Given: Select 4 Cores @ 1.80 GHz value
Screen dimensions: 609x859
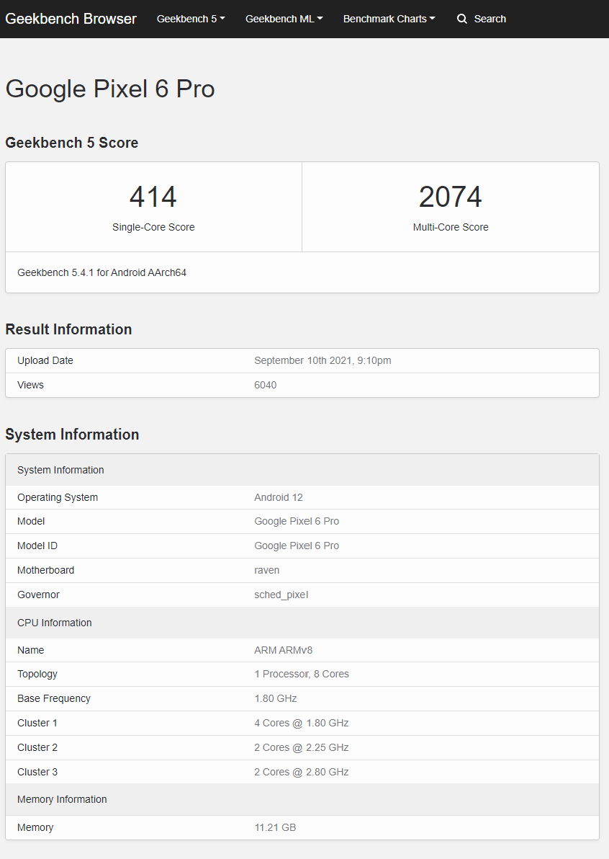Looking at the screenshot, I should [302, 723].
